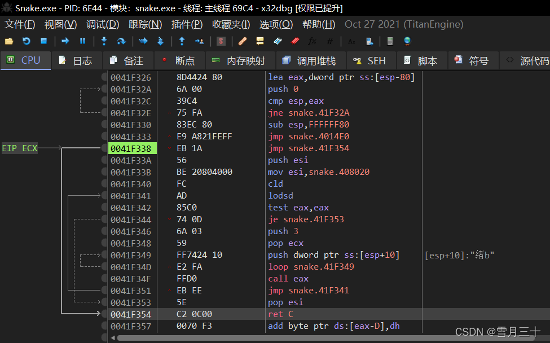Toggle breakpoint bullet at address 0041F342

(x=104, y=208)
